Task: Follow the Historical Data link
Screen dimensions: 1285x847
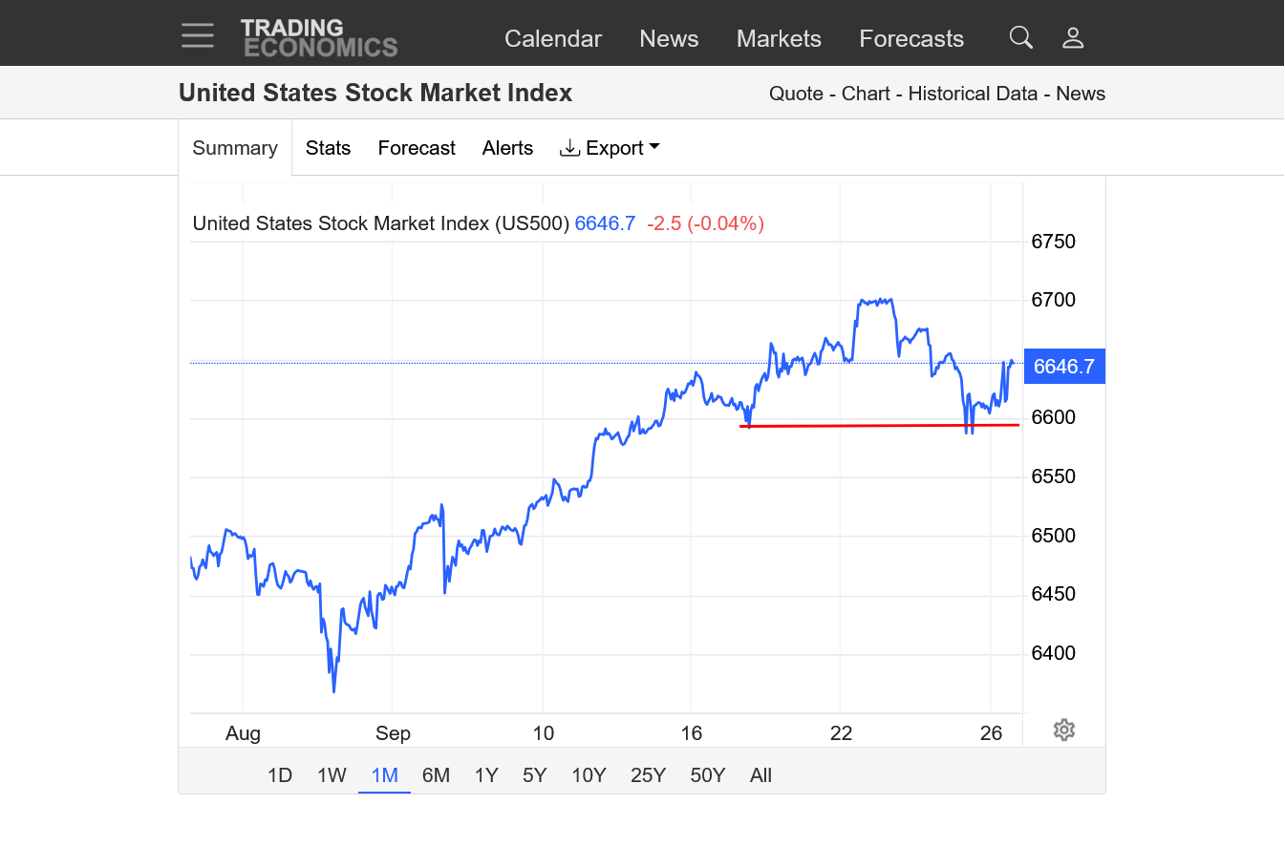Action: 973,94
